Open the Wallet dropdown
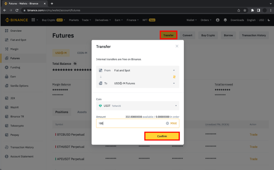 192,20
